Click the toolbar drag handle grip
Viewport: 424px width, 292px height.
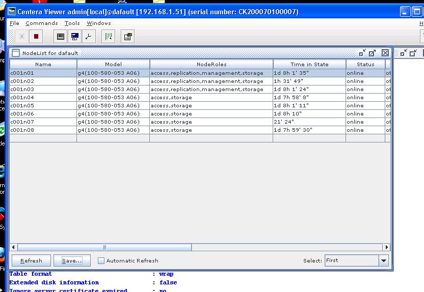tap(10, 37)
